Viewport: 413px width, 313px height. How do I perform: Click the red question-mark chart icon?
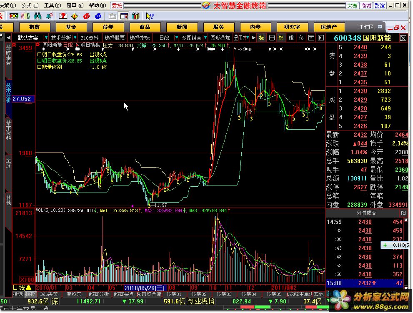click(x=63, y=16)
